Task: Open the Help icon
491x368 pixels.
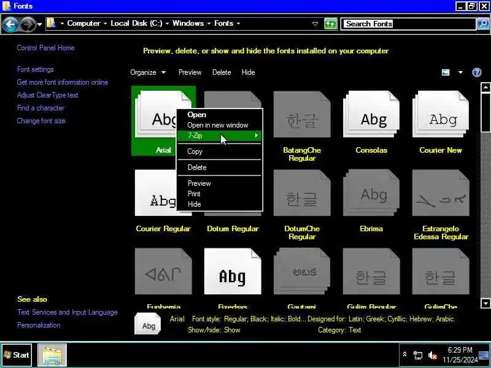Action: [477, 72]
